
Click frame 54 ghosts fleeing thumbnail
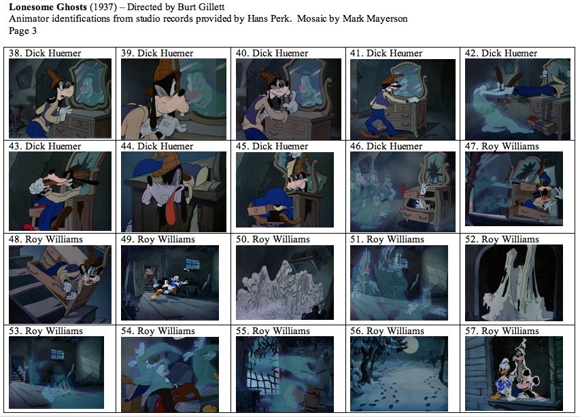click(x=170, y=374)
